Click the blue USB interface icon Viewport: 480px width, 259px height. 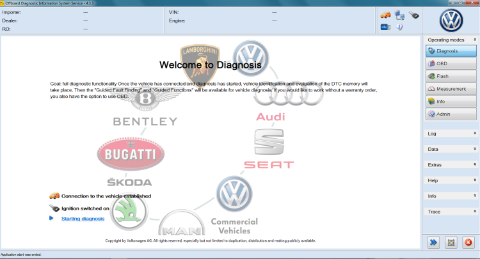(385, 27)
